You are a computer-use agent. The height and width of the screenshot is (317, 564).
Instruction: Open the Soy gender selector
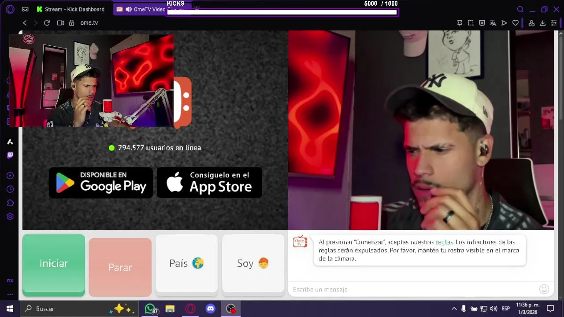253,263
